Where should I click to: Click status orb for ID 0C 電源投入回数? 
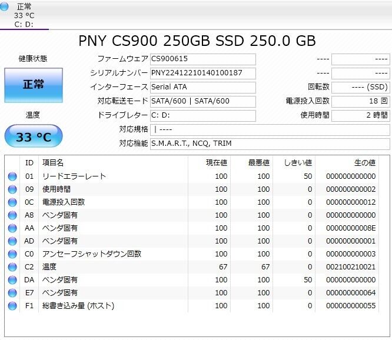12,202
